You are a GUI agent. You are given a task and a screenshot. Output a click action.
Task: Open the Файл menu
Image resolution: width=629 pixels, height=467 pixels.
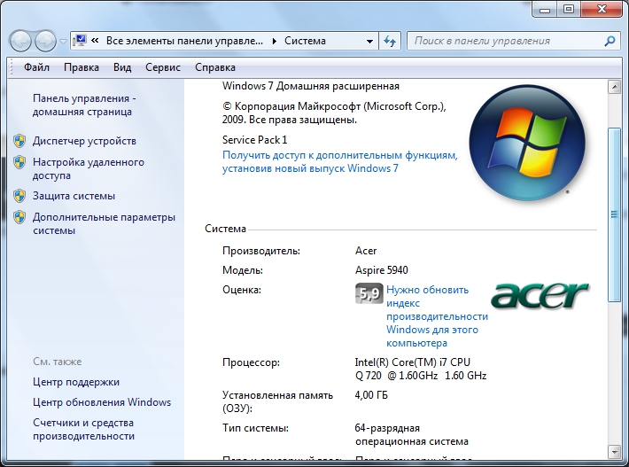[x=36, y=67]
